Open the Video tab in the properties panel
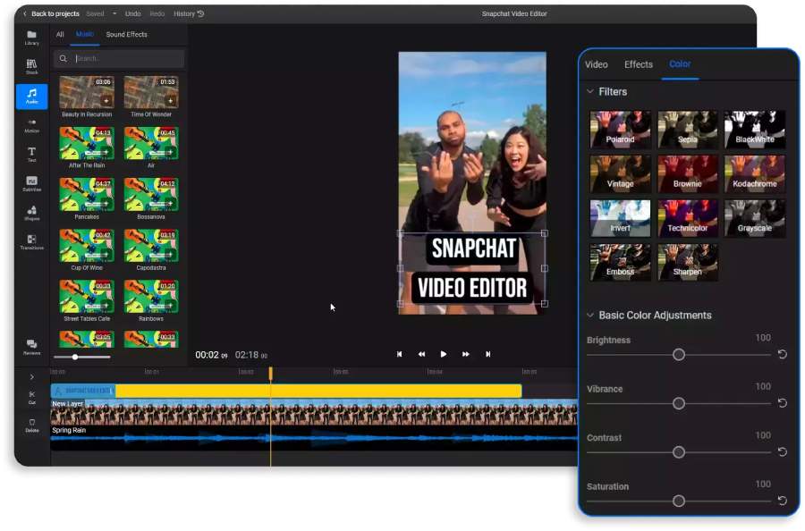The height and width of the screenshot is (531, 805). tap(596, 64)
